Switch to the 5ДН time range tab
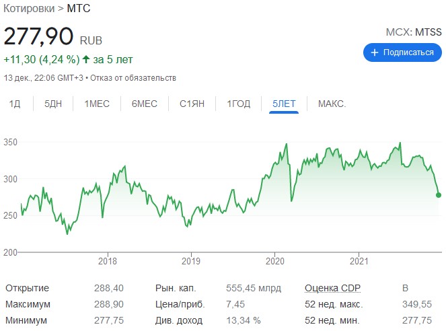446x331 pixels. point(53,104)
